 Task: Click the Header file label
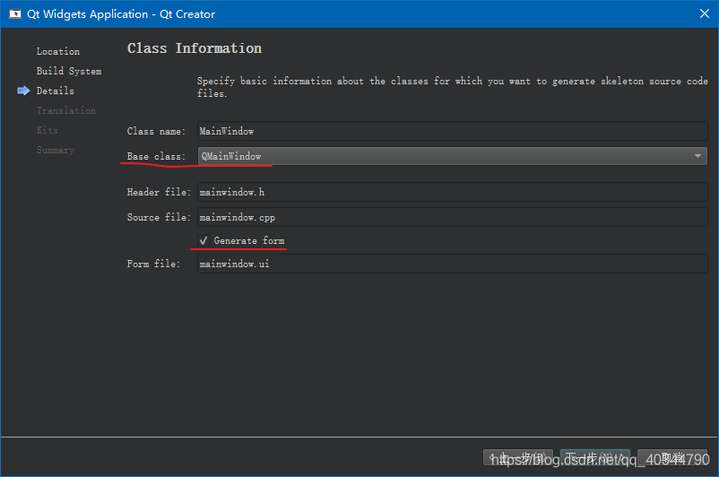159,192
